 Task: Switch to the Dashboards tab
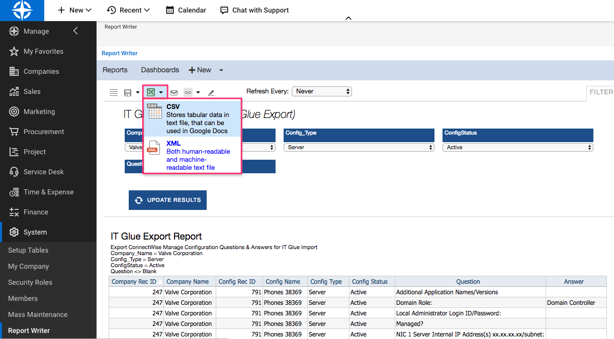[159, 70]
